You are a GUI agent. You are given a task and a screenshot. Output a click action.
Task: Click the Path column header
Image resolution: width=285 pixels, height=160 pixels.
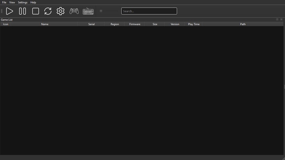point(243,24)
